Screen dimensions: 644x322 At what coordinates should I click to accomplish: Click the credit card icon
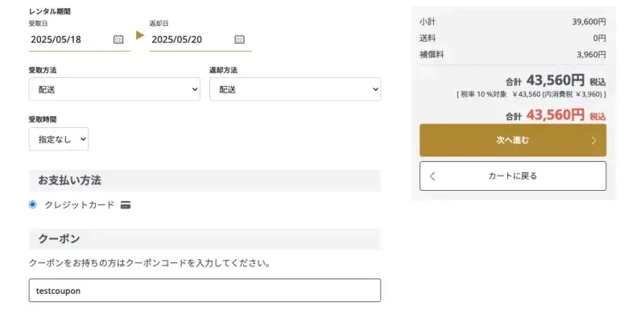point(126,205)
